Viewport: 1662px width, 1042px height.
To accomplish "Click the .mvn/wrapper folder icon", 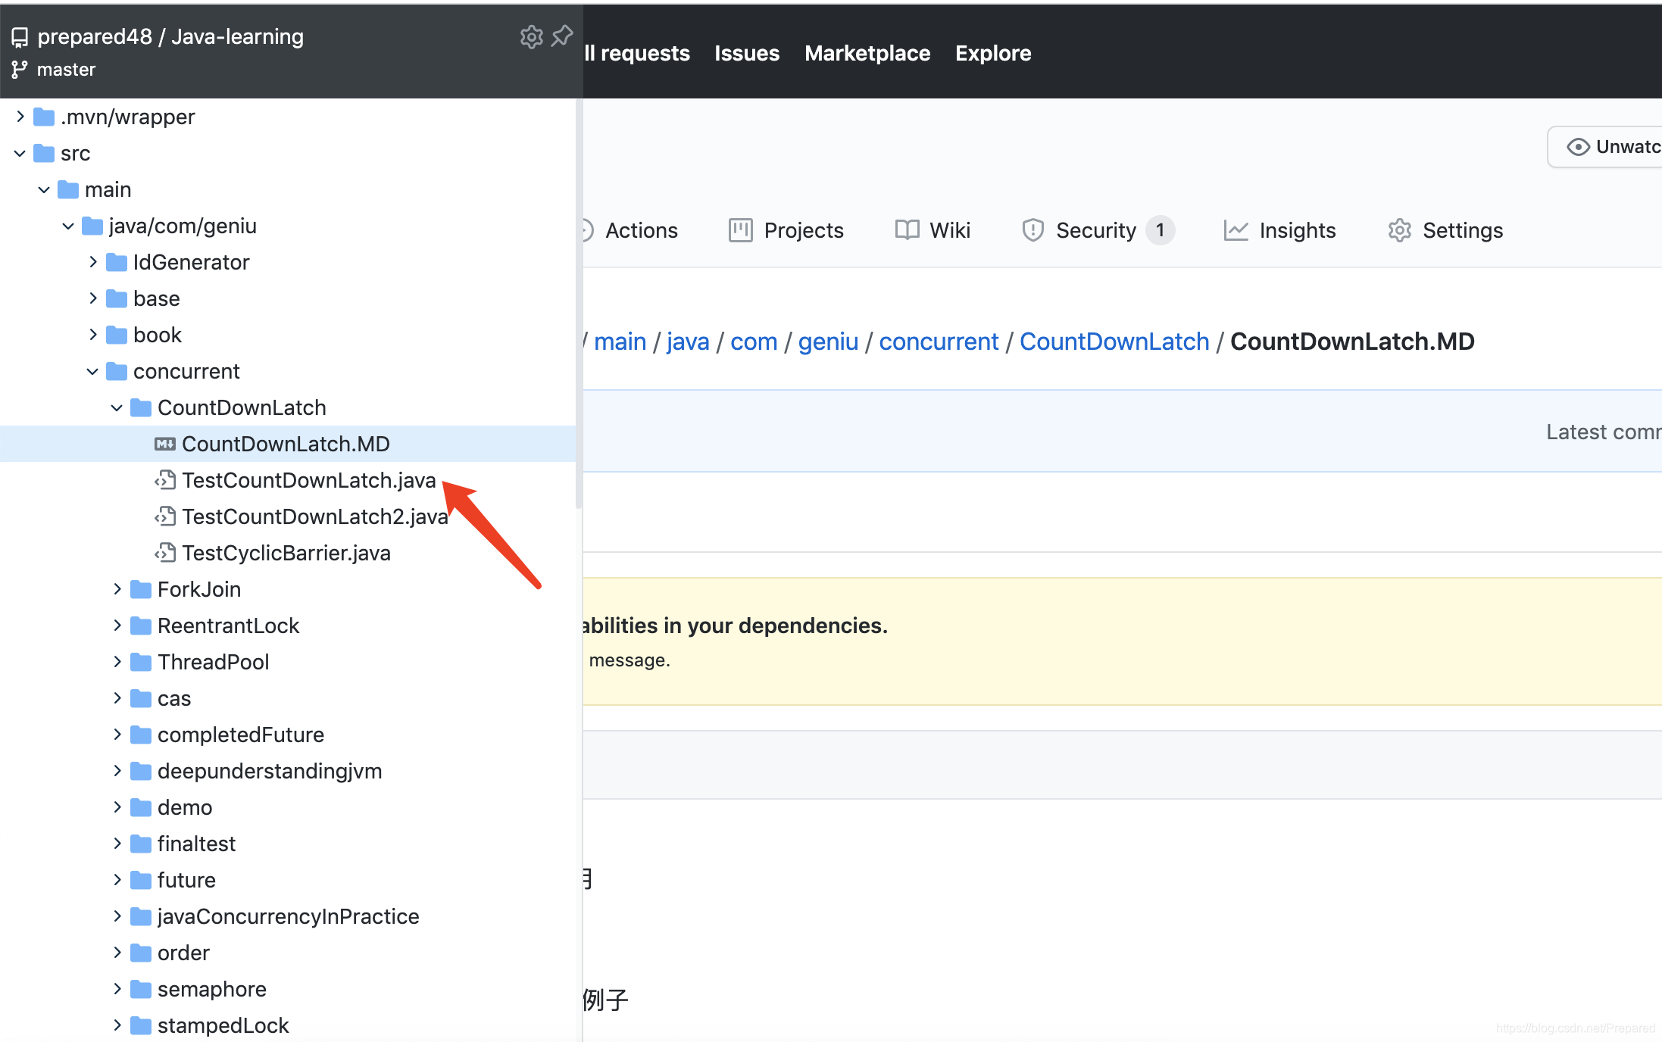I will 44,117.
